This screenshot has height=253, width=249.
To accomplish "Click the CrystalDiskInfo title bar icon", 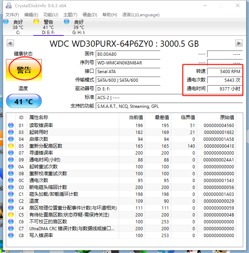I will (9, 5).
